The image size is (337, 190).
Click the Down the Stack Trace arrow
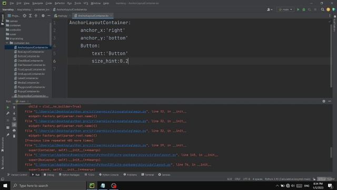[14, 113]
